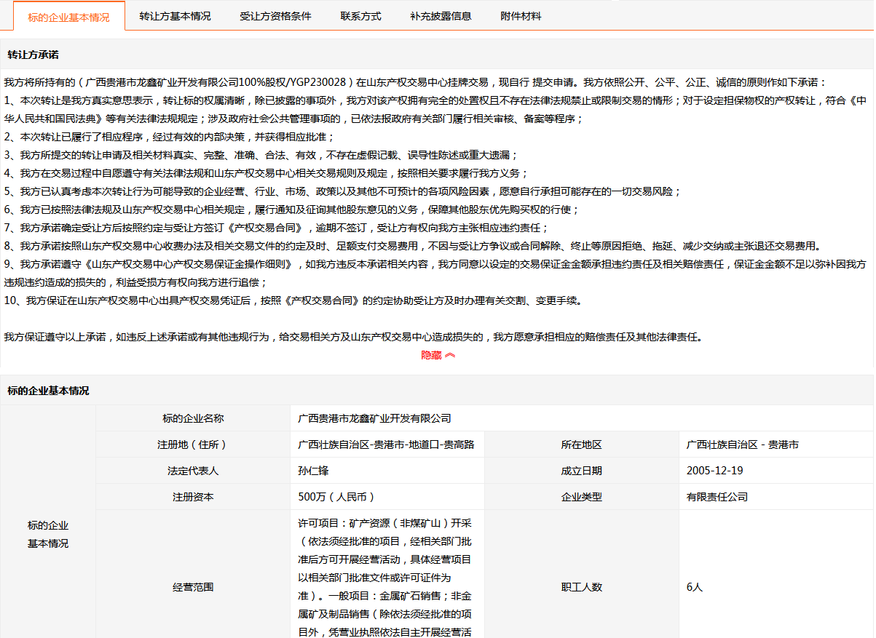
Task: Show the 补充披露信息 tab
Action: point(440,16)
